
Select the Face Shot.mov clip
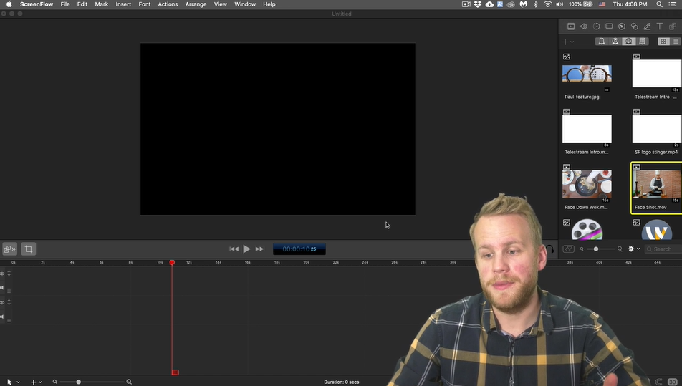point(657,184)
